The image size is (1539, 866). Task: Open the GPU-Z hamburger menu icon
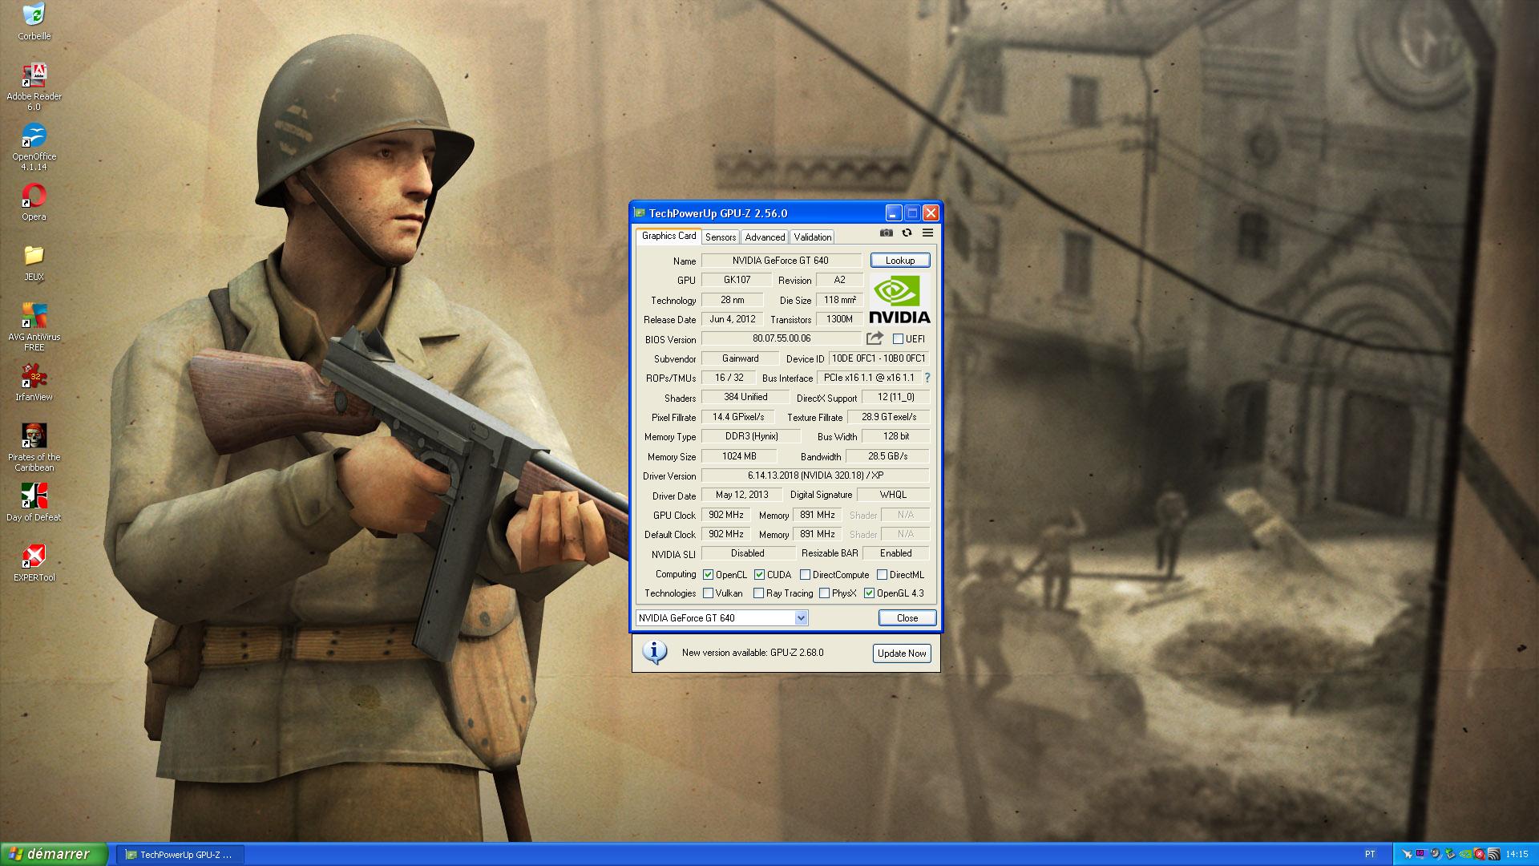click(927, 233)
